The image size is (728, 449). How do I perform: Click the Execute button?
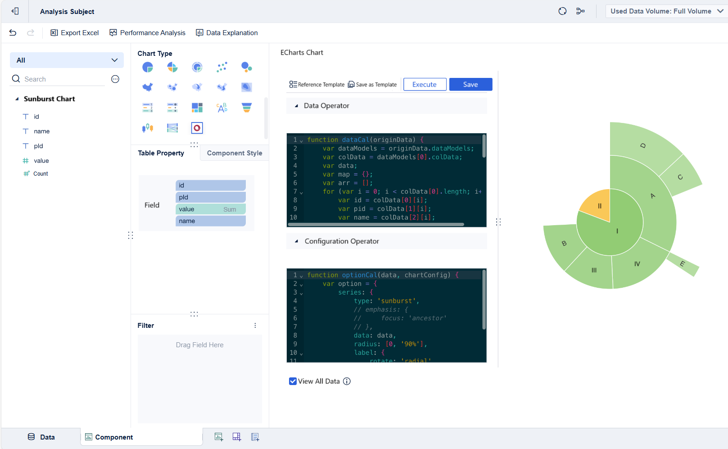425,85
